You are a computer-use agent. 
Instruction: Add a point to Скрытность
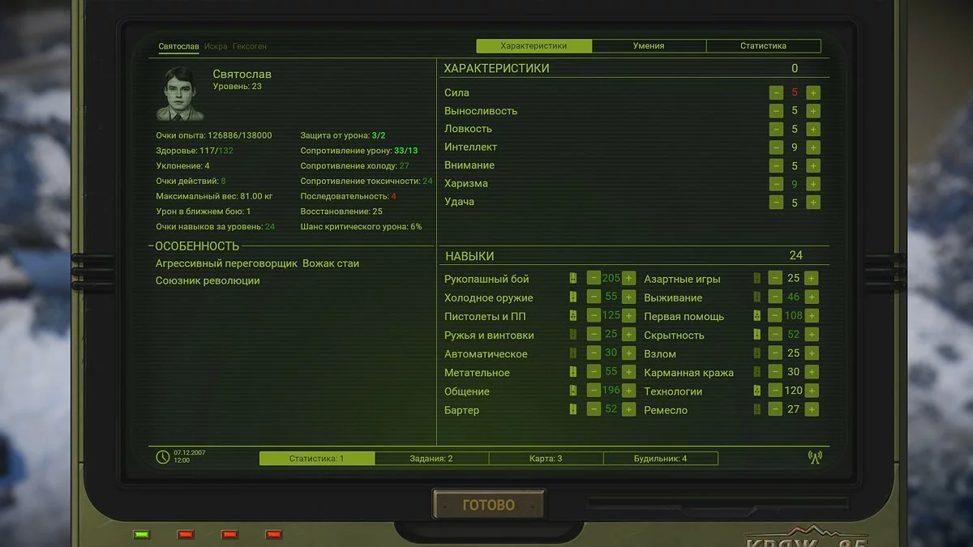[812, 334]
